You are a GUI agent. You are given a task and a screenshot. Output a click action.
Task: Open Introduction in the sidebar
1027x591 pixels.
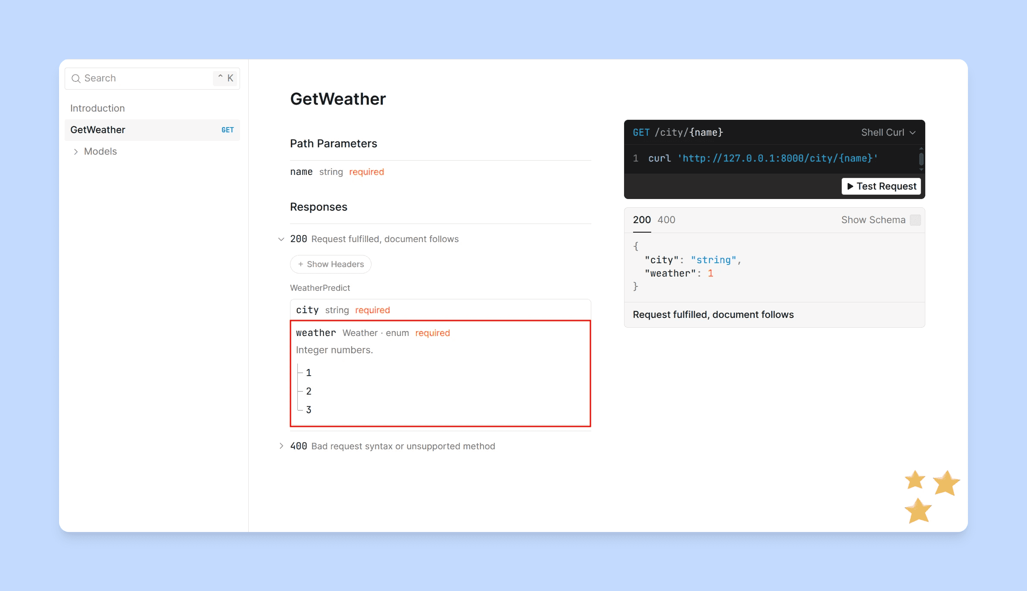pos(97,108)
